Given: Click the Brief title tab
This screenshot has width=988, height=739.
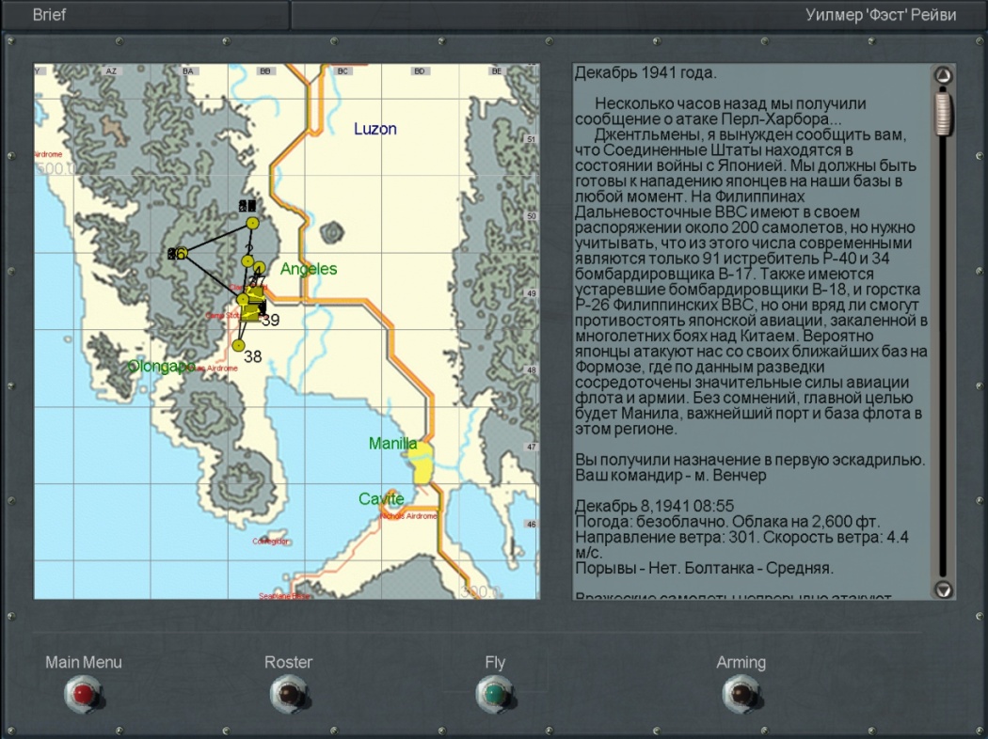Looking at the screenshot, I should pyautogui.click(x=49, y=14).
